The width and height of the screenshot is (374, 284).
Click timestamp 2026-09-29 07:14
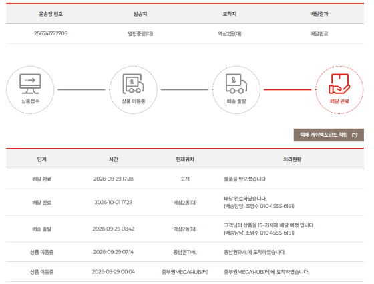coord(114,252)
